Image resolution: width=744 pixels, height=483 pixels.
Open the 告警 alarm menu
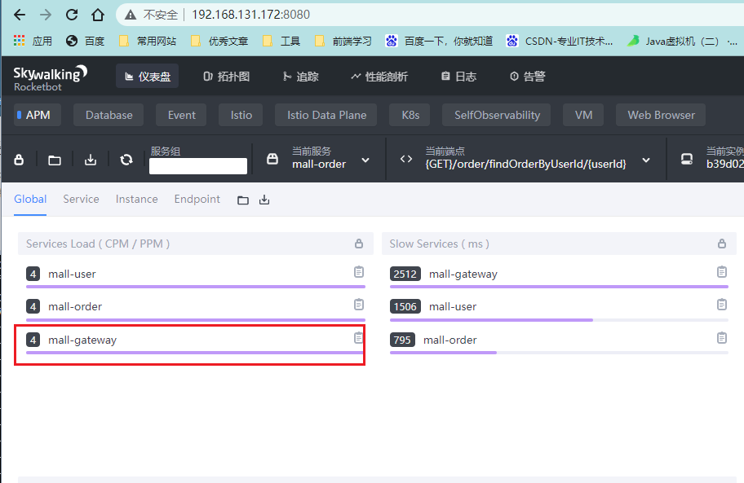pos(527,77)
